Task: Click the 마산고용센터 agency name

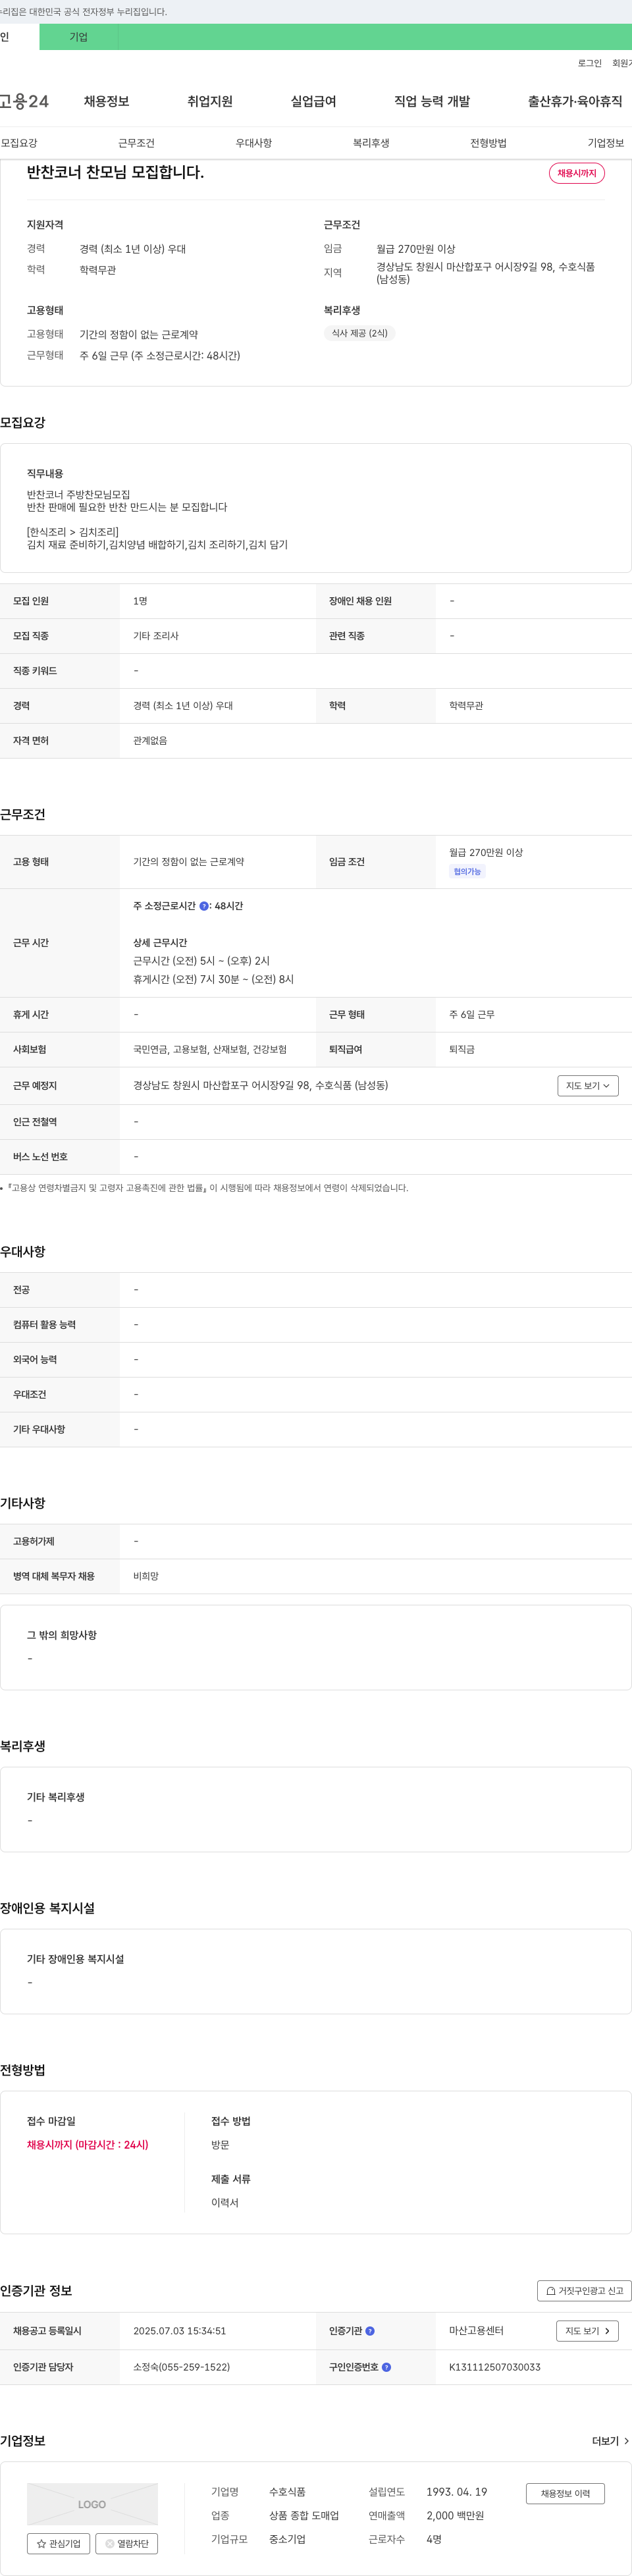Action: 476,2331
